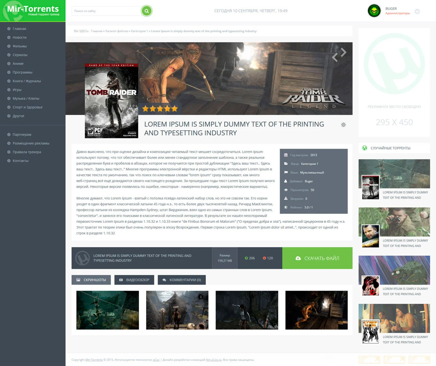436x366 pixels.
Task: Click the download cloud icon on Скачать файл
Action: click(298, 258)
